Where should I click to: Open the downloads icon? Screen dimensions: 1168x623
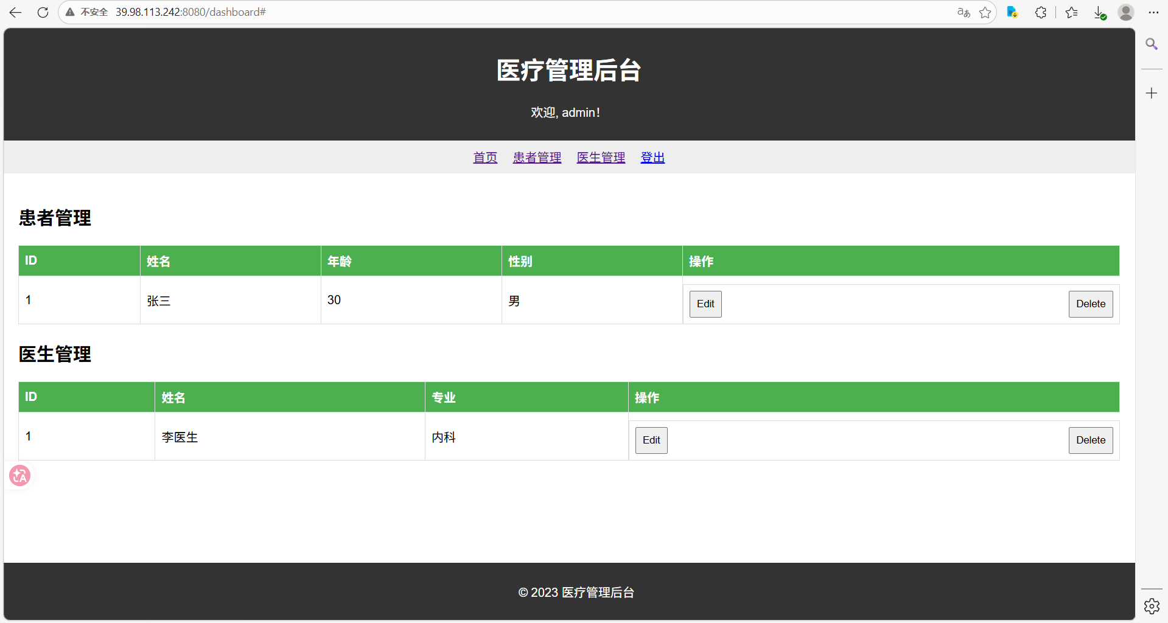click(x=1099, y=13)
